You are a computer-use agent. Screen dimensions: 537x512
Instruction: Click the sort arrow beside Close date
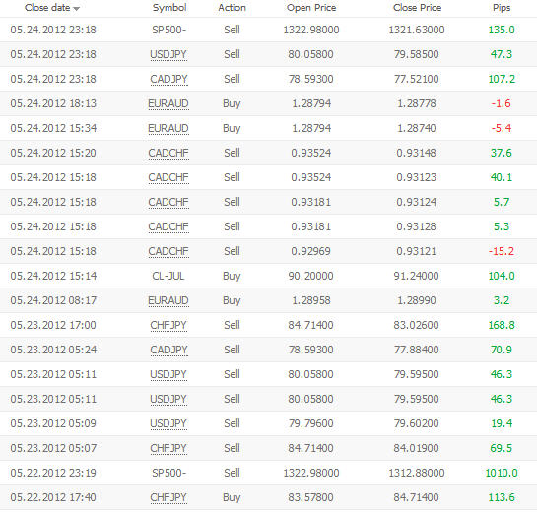tap(77, 9)
